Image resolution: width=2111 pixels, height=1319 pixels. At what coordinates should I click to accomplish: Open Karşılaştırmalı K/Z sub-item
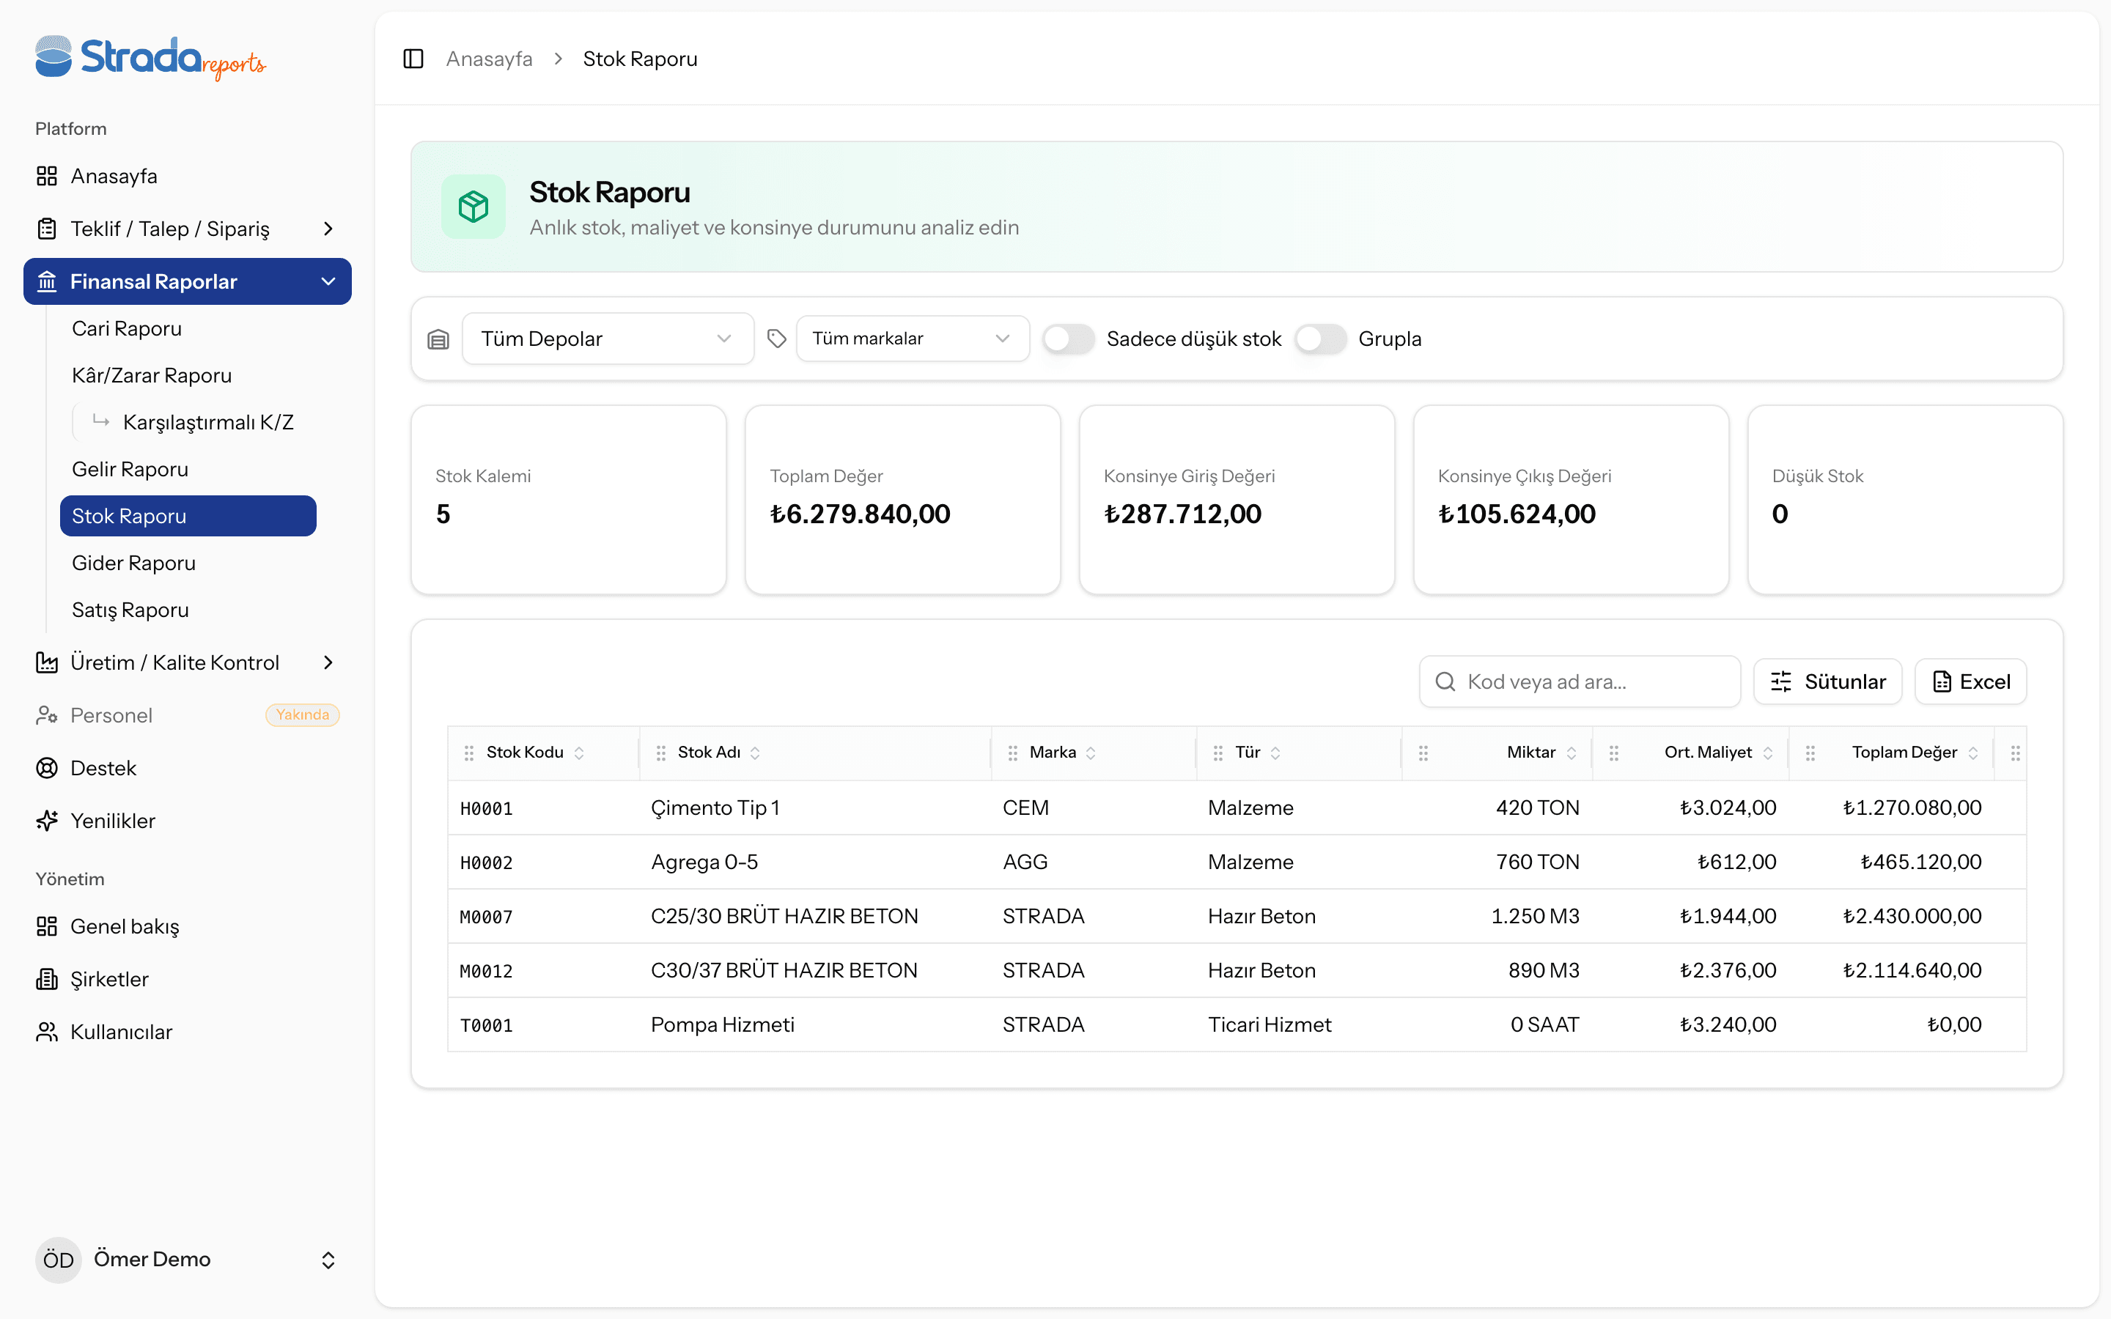207,422
